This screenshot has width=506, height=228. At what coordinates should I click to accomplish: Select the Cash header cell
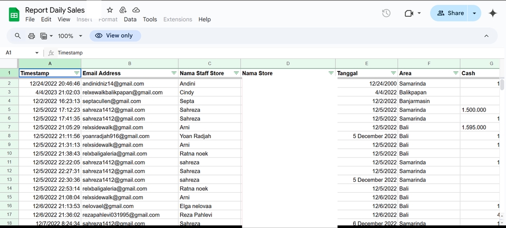[x=480, y=74]
